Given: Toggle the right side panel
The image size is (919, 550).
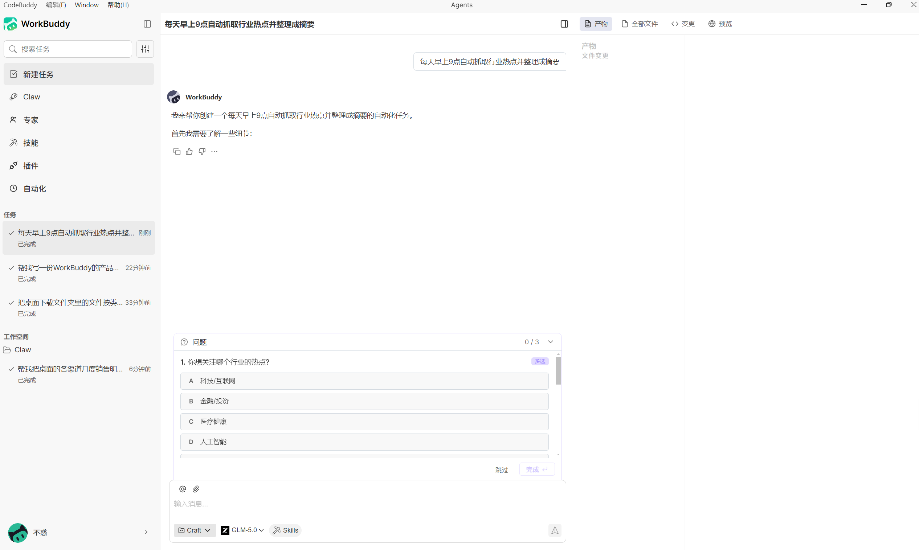Looking at the screenshot, I should pos(564,24).
